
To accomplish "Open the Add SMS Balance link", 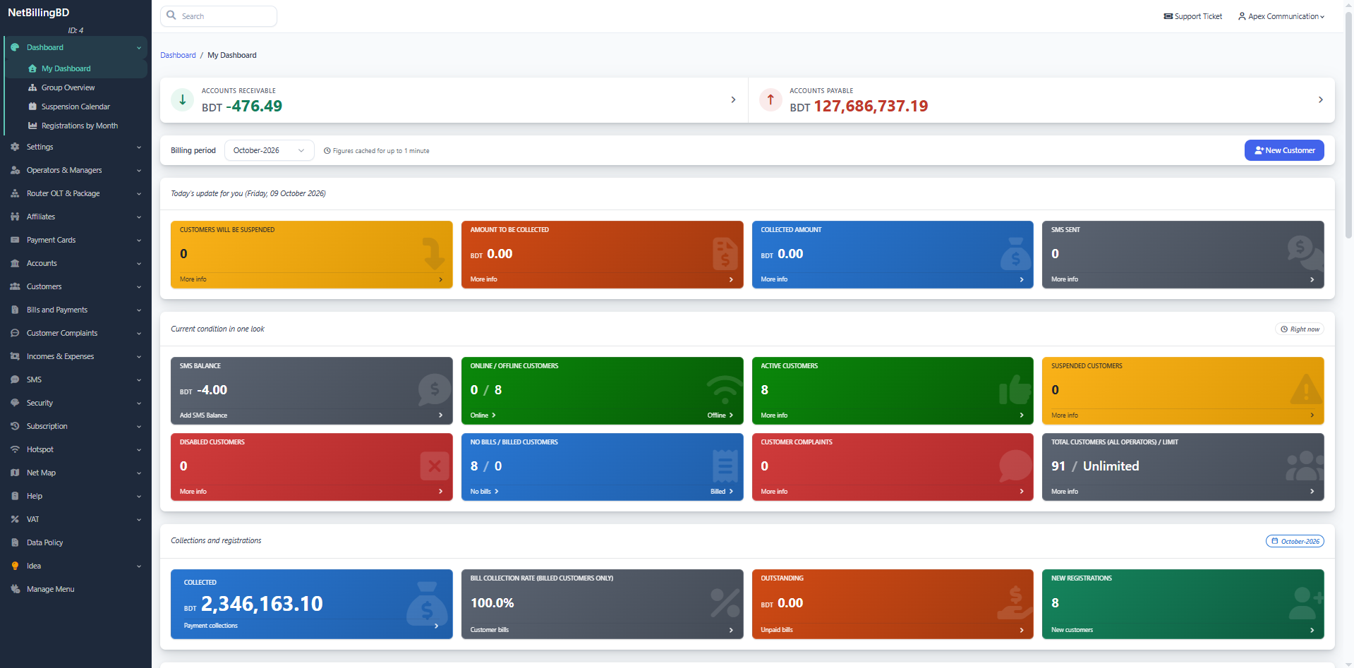I will (x=203, y=415).
